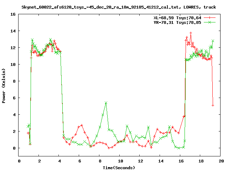This screenshot has width=228, height=171.
Task: Click the y-axis tick label "4"
Action: click(x=14, y=115)
